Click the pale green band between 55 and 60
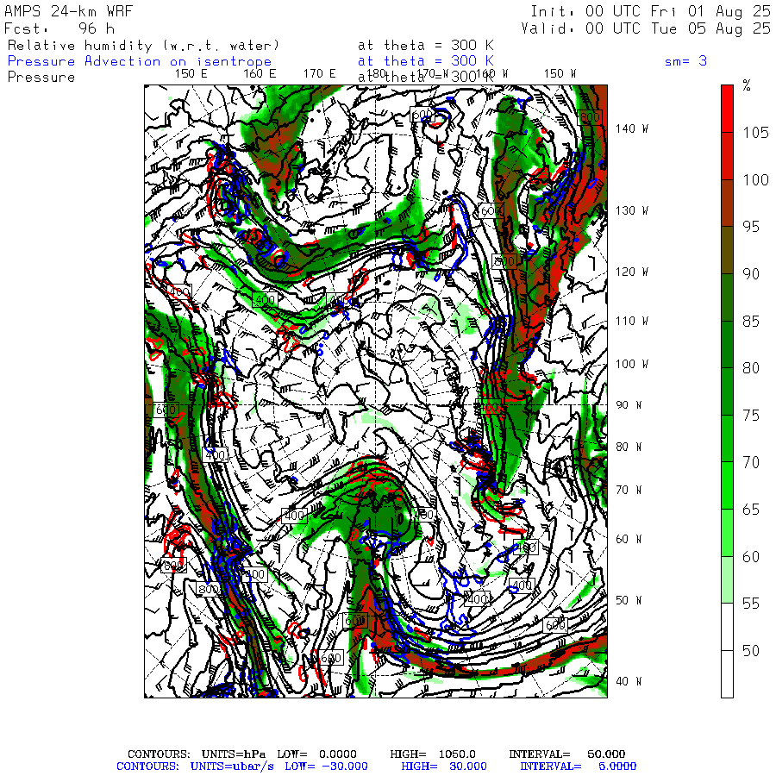776x776 pixels. coord(727,579)
